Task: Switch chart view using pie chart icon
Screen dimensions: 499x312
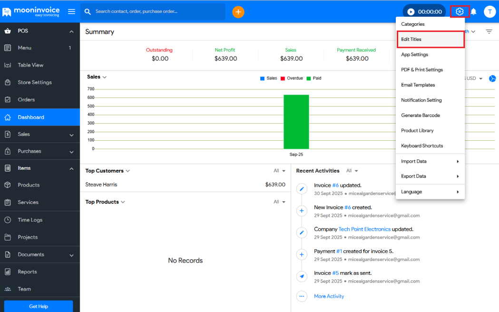Action: pyautogui.click(x=493, y=78)
